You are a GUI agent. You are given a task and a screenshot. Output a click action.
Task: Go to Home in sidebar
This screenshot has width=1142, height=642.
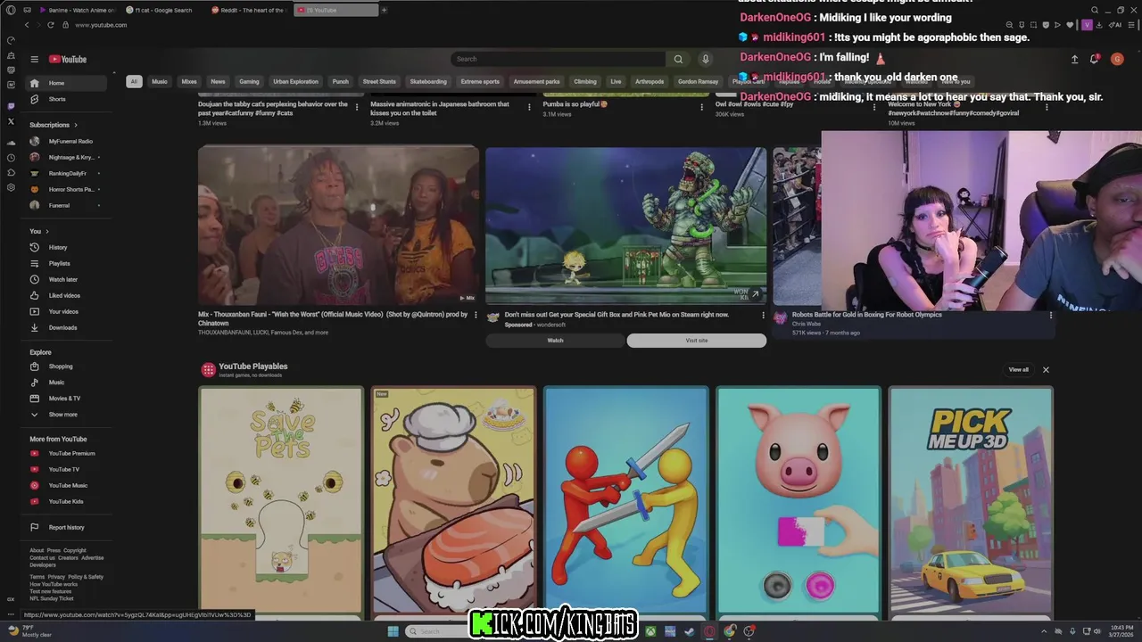coord(66,83)
